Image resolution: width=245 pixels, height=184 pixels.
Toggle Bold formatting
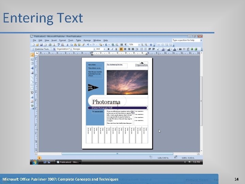tap(109, 49)
